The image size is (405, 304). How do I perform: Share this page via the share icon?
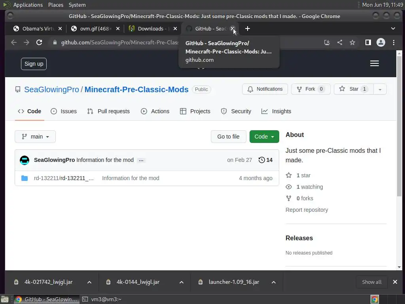340,42
